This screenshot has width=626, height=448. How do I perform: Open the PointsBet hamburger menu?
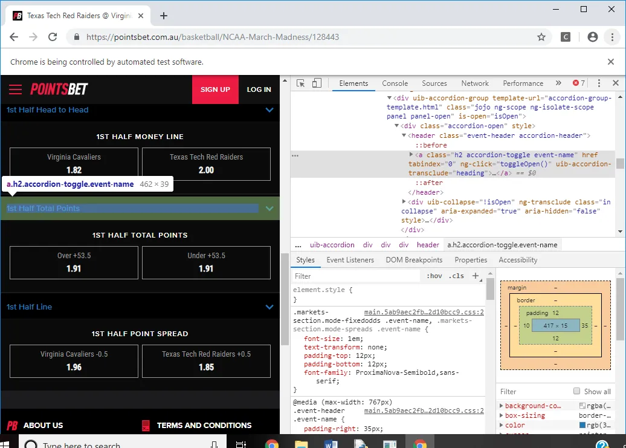point(15,89)
